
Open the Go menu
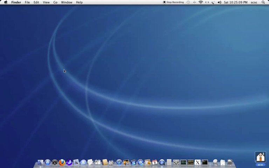coord(55,2)
